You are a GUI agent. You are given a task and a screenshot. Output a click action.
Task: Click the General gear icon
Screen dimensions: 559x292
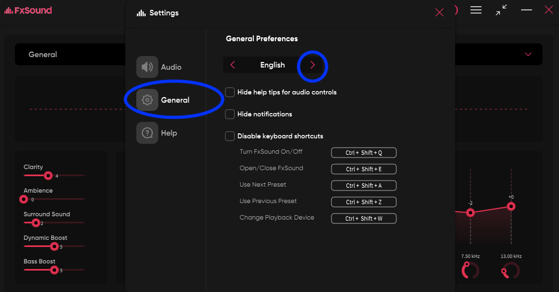coord(147,100)
